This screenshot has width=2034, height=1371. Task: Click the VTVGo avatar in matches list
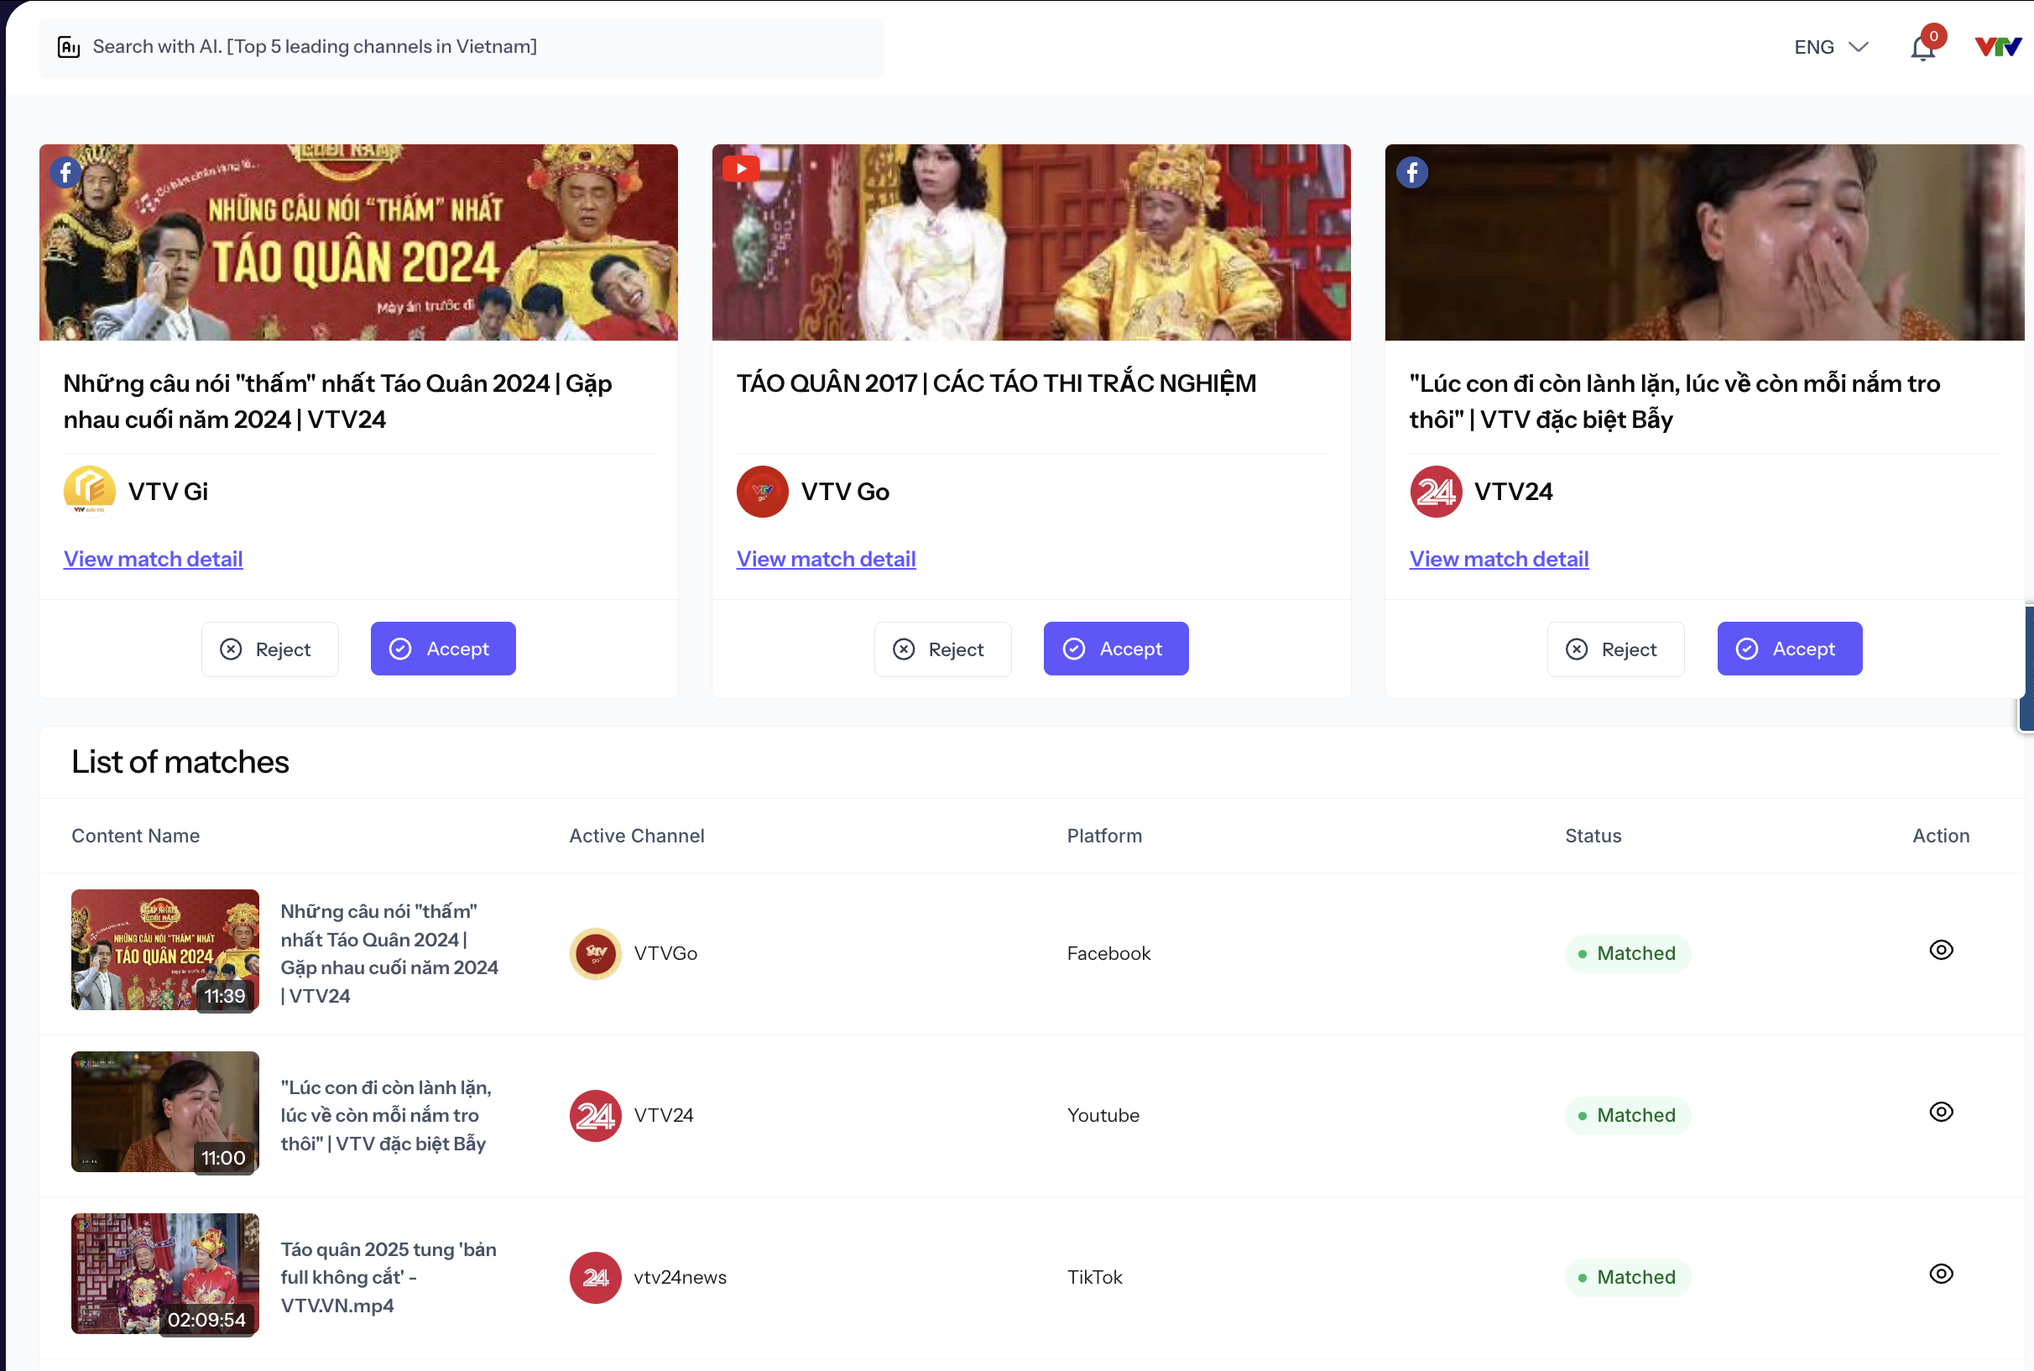point(596,954)
